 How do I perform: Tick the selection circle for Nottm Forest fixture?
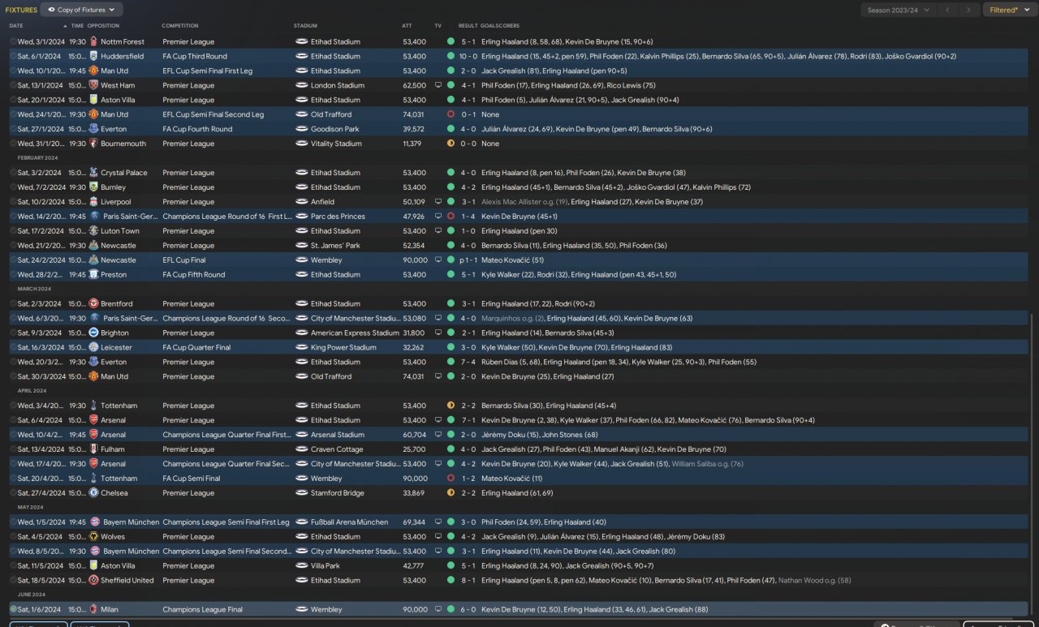(x=13, y=41)
